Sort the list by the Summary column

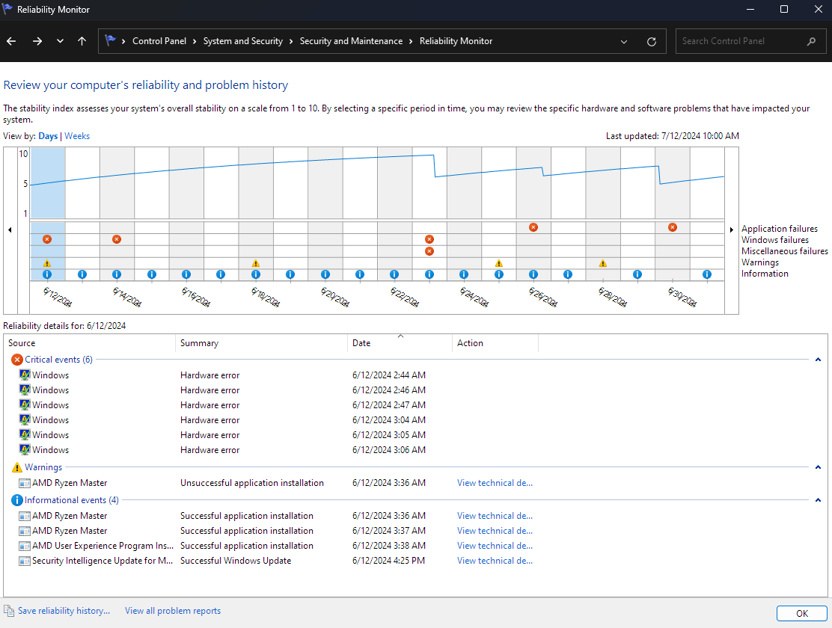[262, 343]
